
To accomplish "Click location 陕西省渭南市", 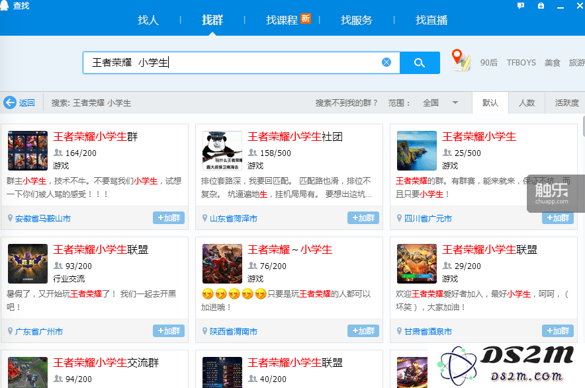I will click(234, 332).
